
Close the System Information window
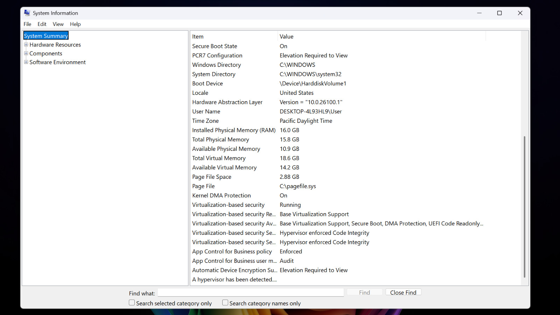tap(520, 13)
